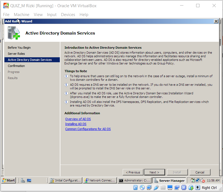Click the Next button

pos(155,172)
